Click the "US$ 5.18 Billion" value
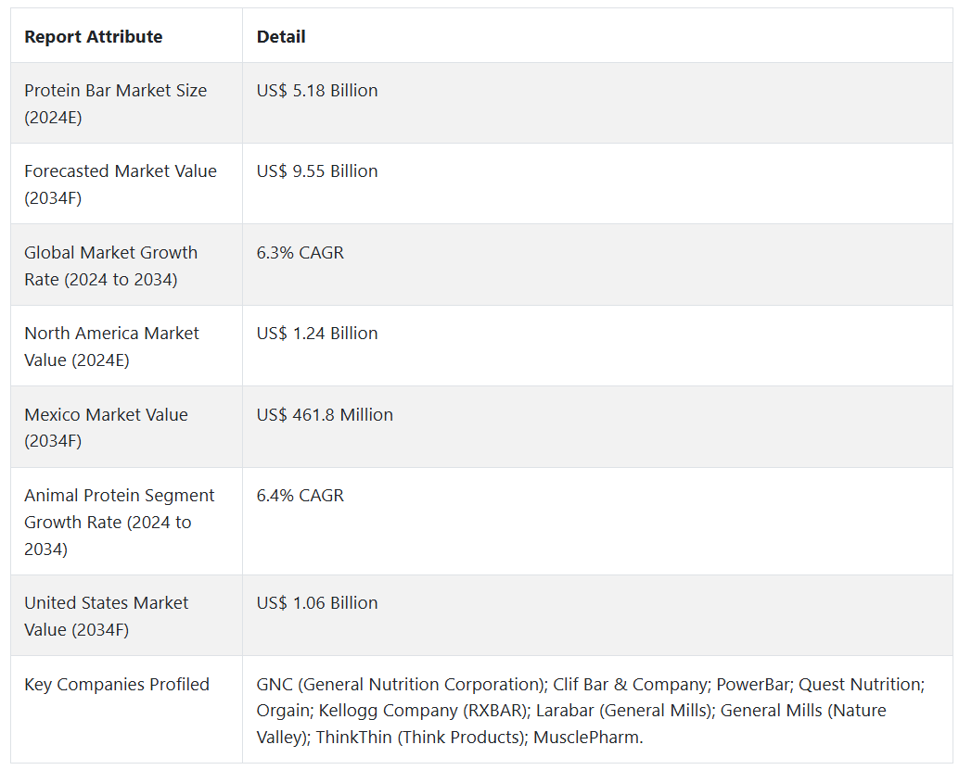 (317, 91)
